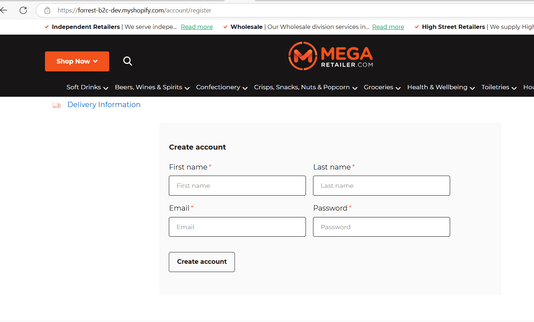Open Crisps, Snacks, Nuts & Popcorn menu
The width and height of the screenshot is (534, 322).
coord(306,87)
